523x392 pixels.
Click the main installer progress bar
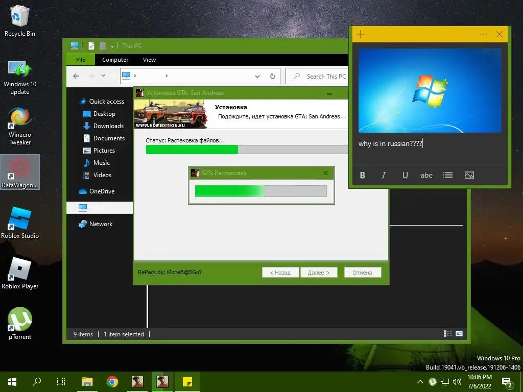[247, 150]
